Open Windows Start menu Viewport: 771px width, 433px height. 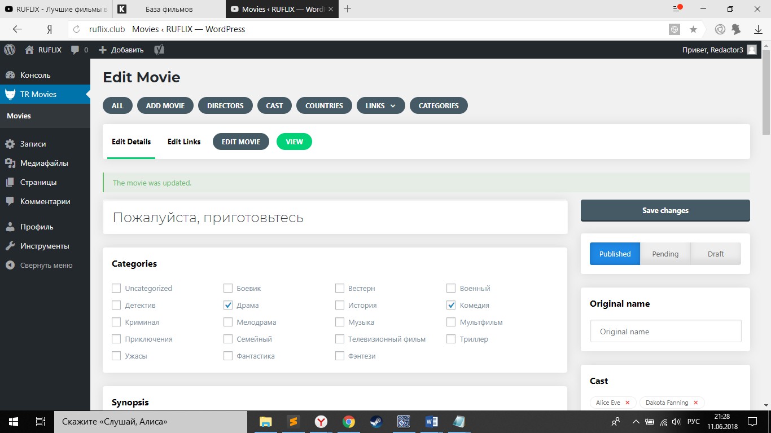point(14,422)
